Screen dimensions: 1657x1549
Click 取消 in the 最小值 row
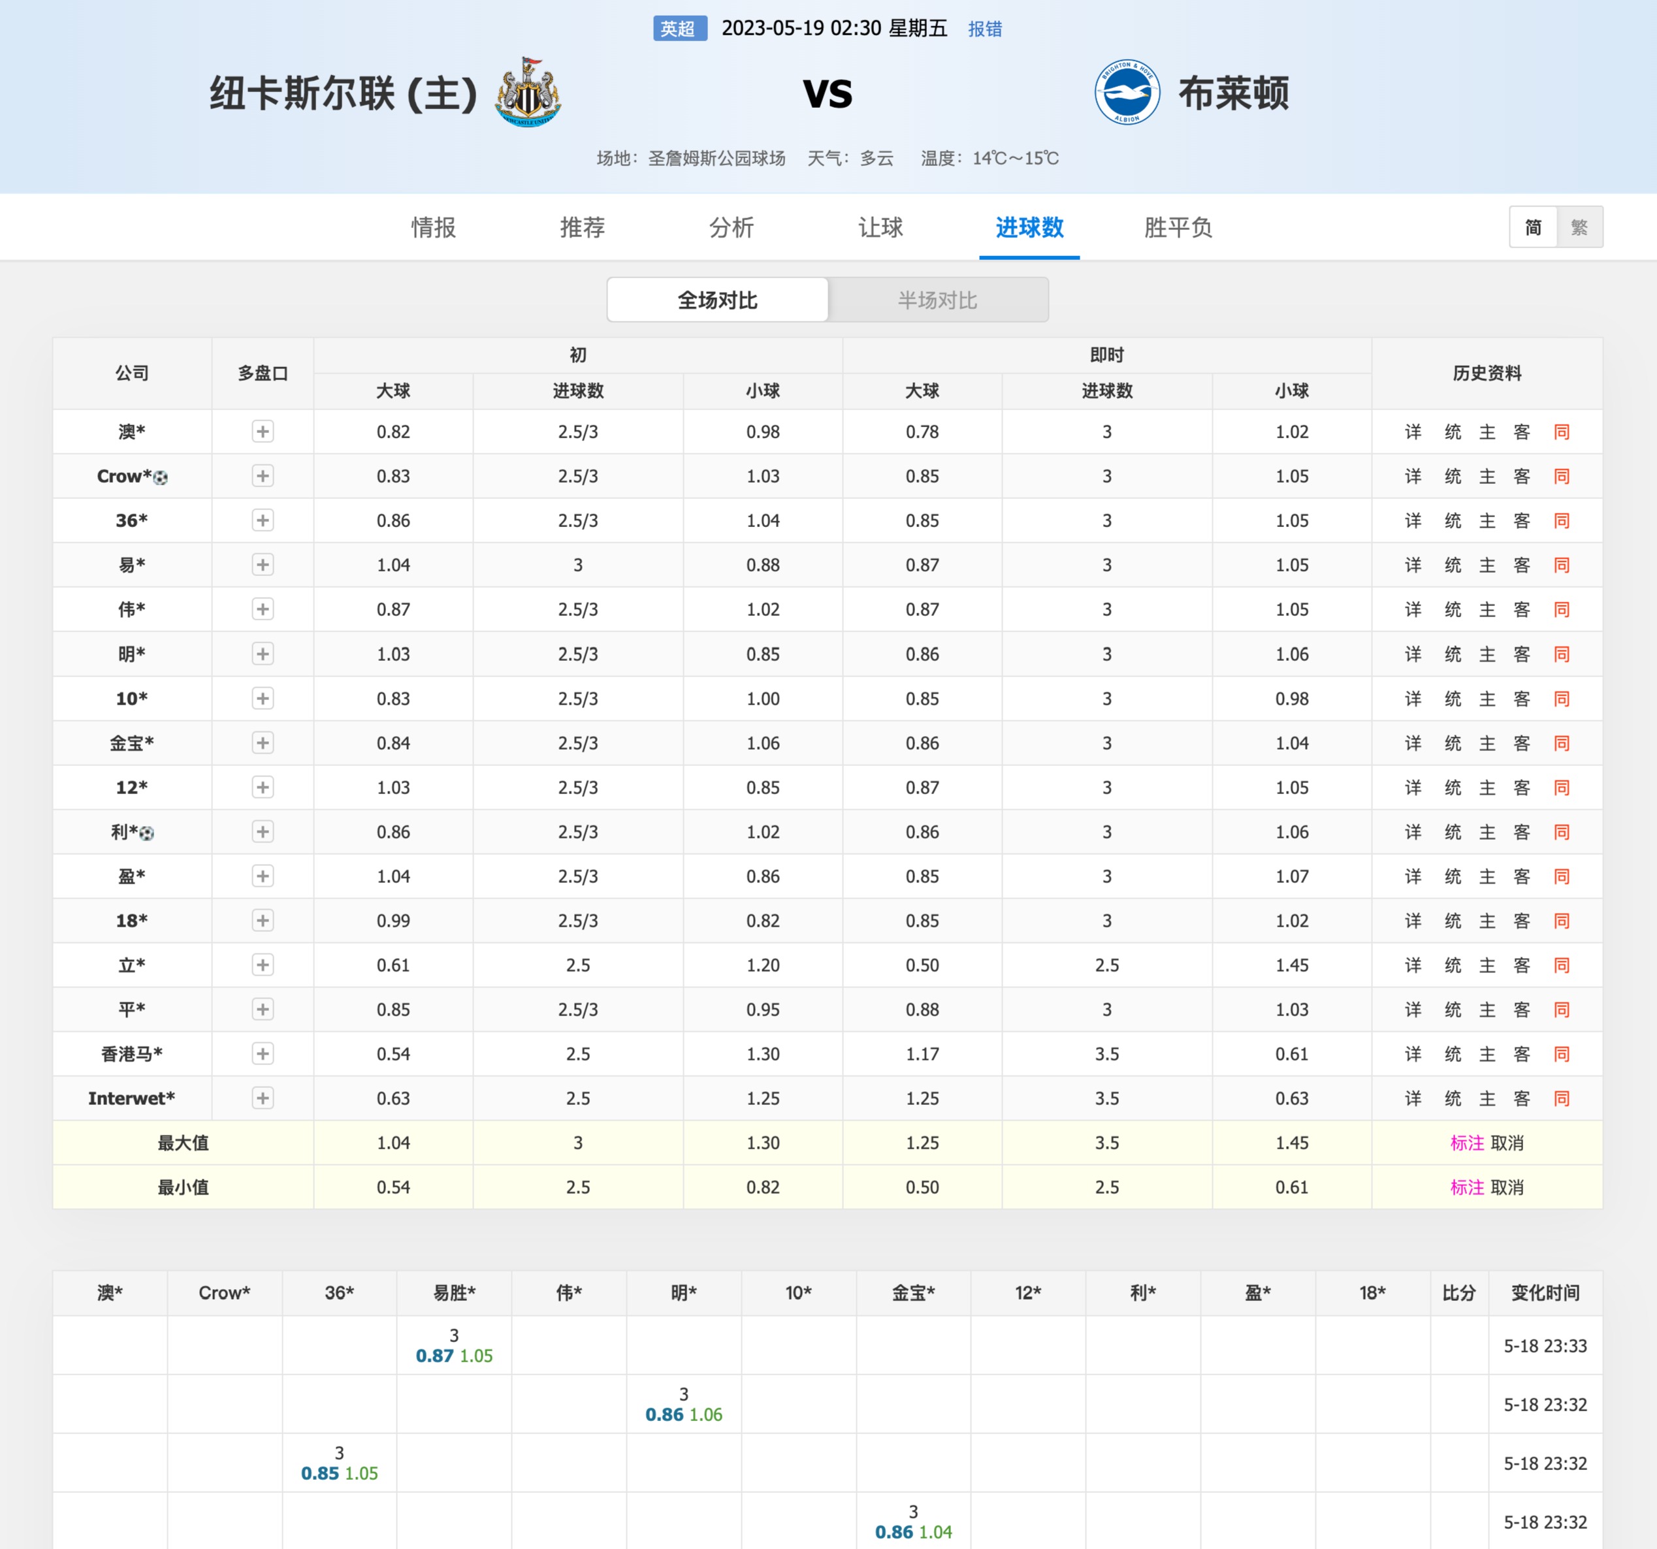(x=1507, y=1187)
